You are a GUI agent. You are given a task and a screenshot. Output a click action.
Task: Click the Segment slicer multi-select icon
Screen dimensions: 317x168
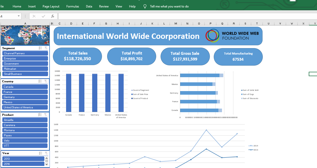[x=40, y=48]
